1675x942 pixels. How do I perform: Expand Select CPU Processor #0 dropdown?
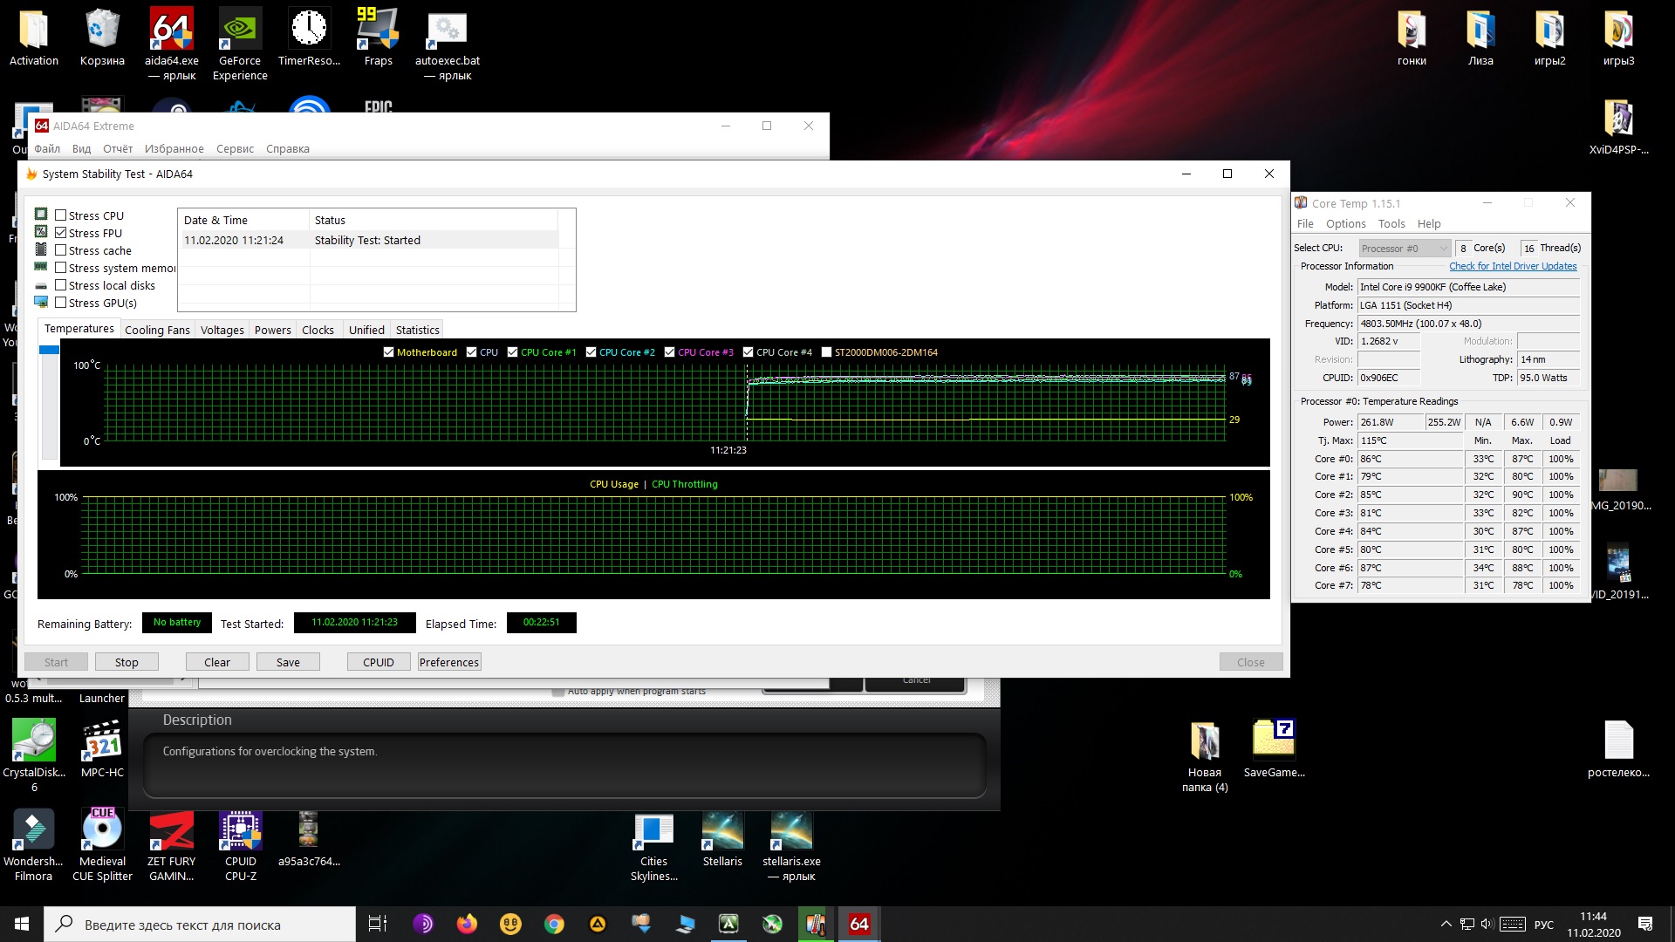[x=1404, y=249]
